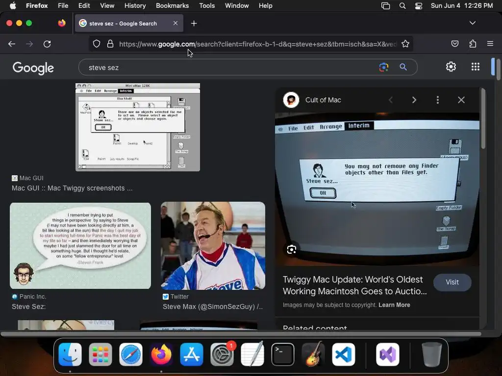Open the Tools menu
The height and width of the screenshot is (376, 502).
(x=207, y=5)
